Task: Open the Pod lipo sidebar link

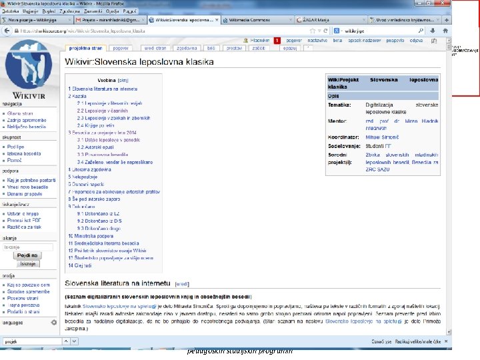Action: (15, 147)
